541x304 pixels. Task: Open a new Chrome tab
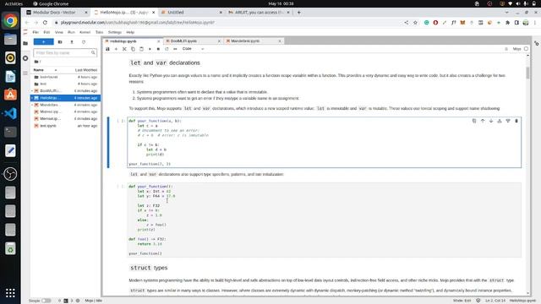298,13
